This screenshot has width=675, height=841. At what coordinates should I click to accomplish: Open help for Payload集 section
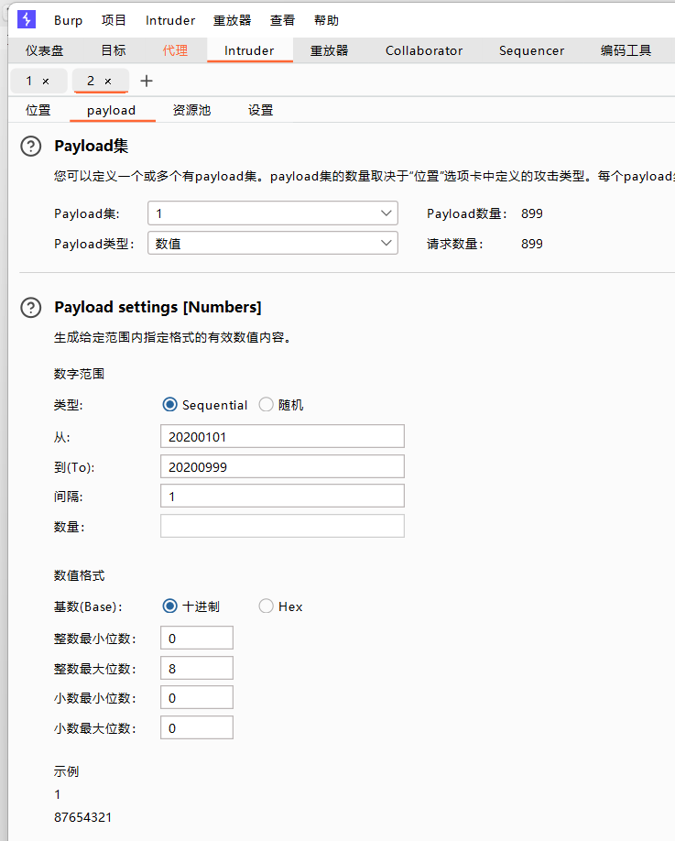pyautogui.click(x=30, y=146)
